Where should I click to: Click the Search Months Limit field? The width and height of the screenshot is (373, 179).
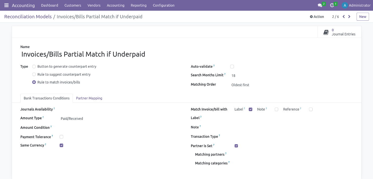(265, 76)
